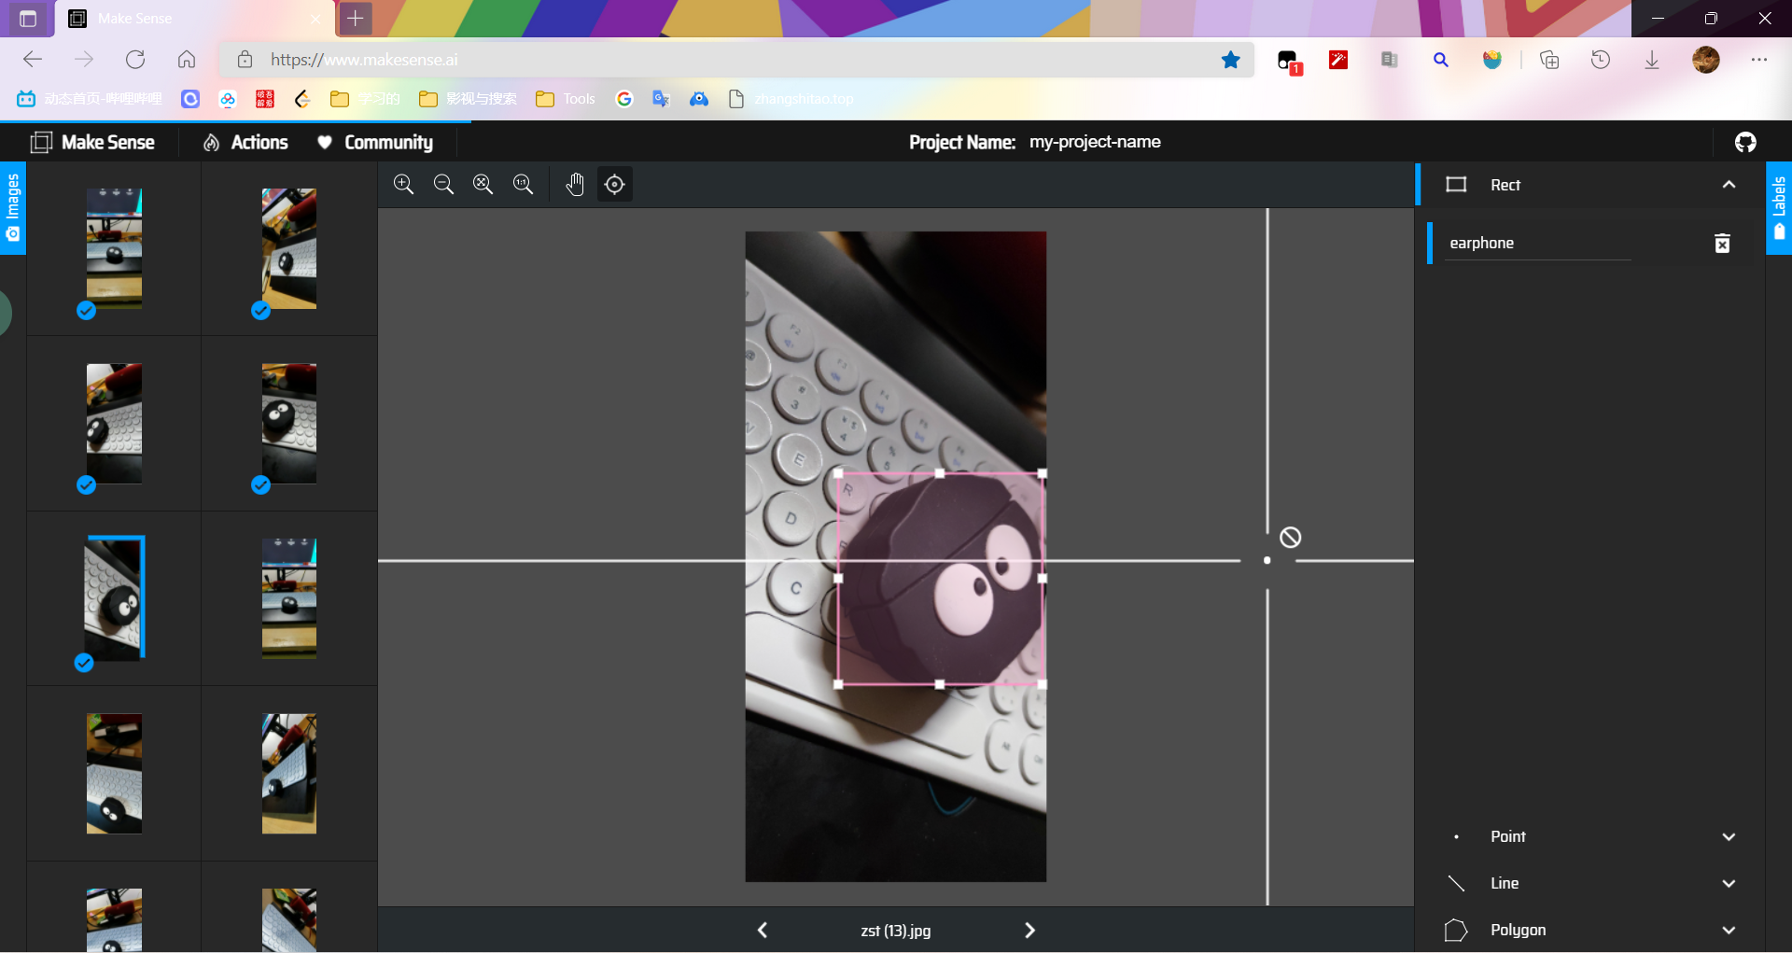1792x953 pixels.
Task: Go to the previous image arrow
Action: click(x=763, y=930)
